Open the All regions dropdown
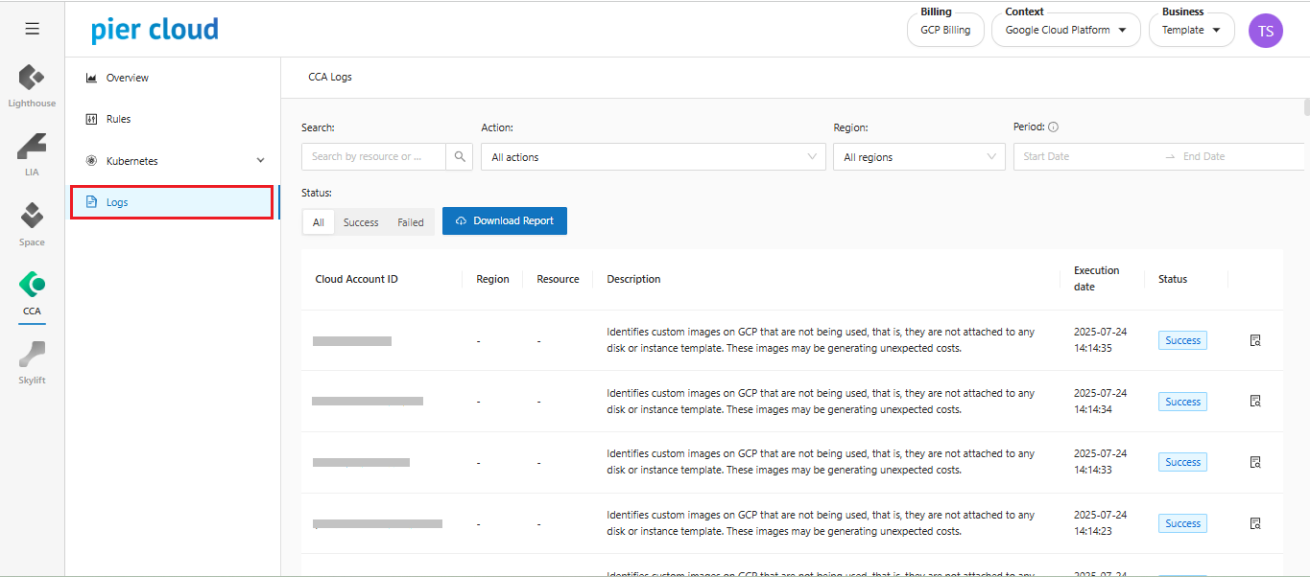 click(x=918, y=157)
